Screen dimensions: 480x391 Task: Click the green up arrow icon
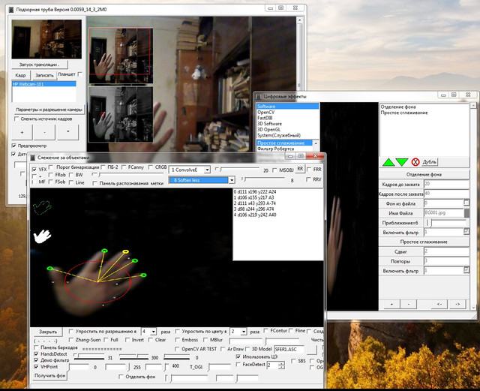(x=388, y=161)
